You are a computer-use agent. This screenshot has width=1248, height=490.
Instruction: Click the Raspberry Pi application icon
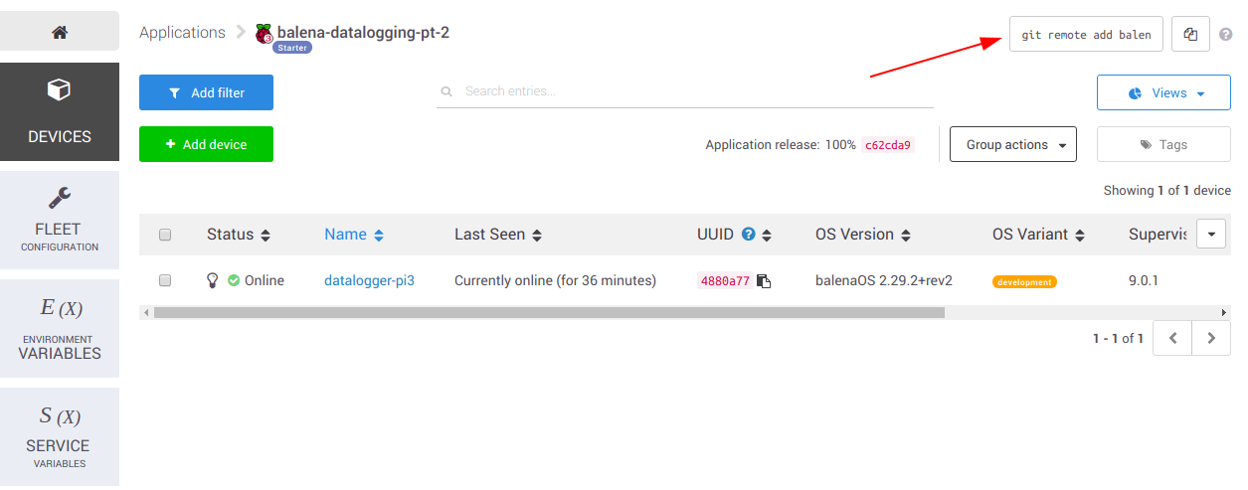(x=264, y=34)
